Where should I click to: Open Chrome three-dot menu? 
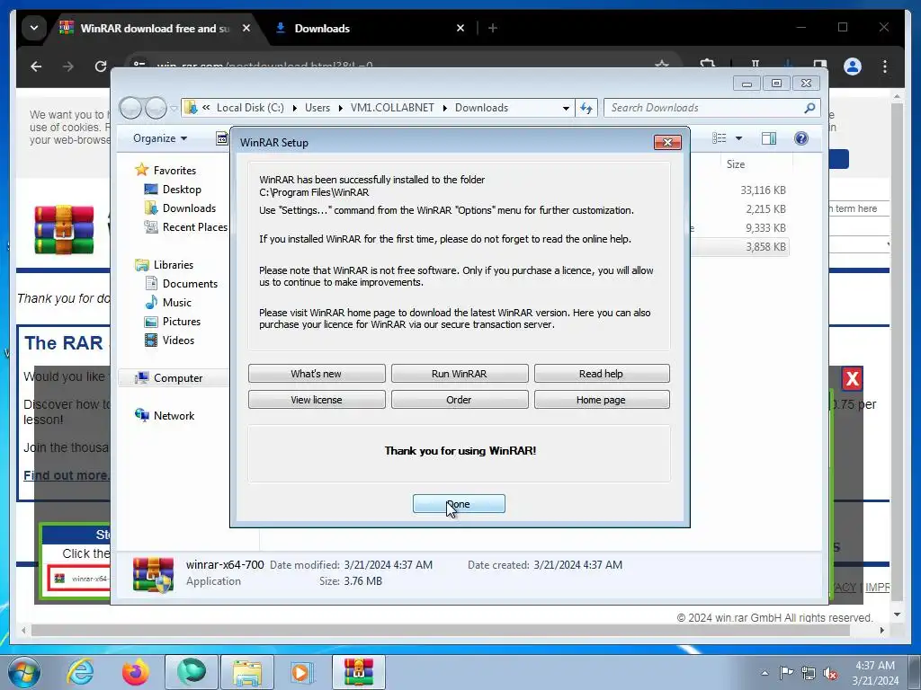(x=885, y=66)
